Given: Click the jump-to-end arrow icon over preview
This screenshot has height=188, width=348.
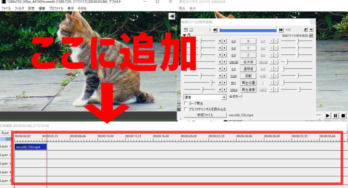Looking at the screenshot, I should 172,16.
